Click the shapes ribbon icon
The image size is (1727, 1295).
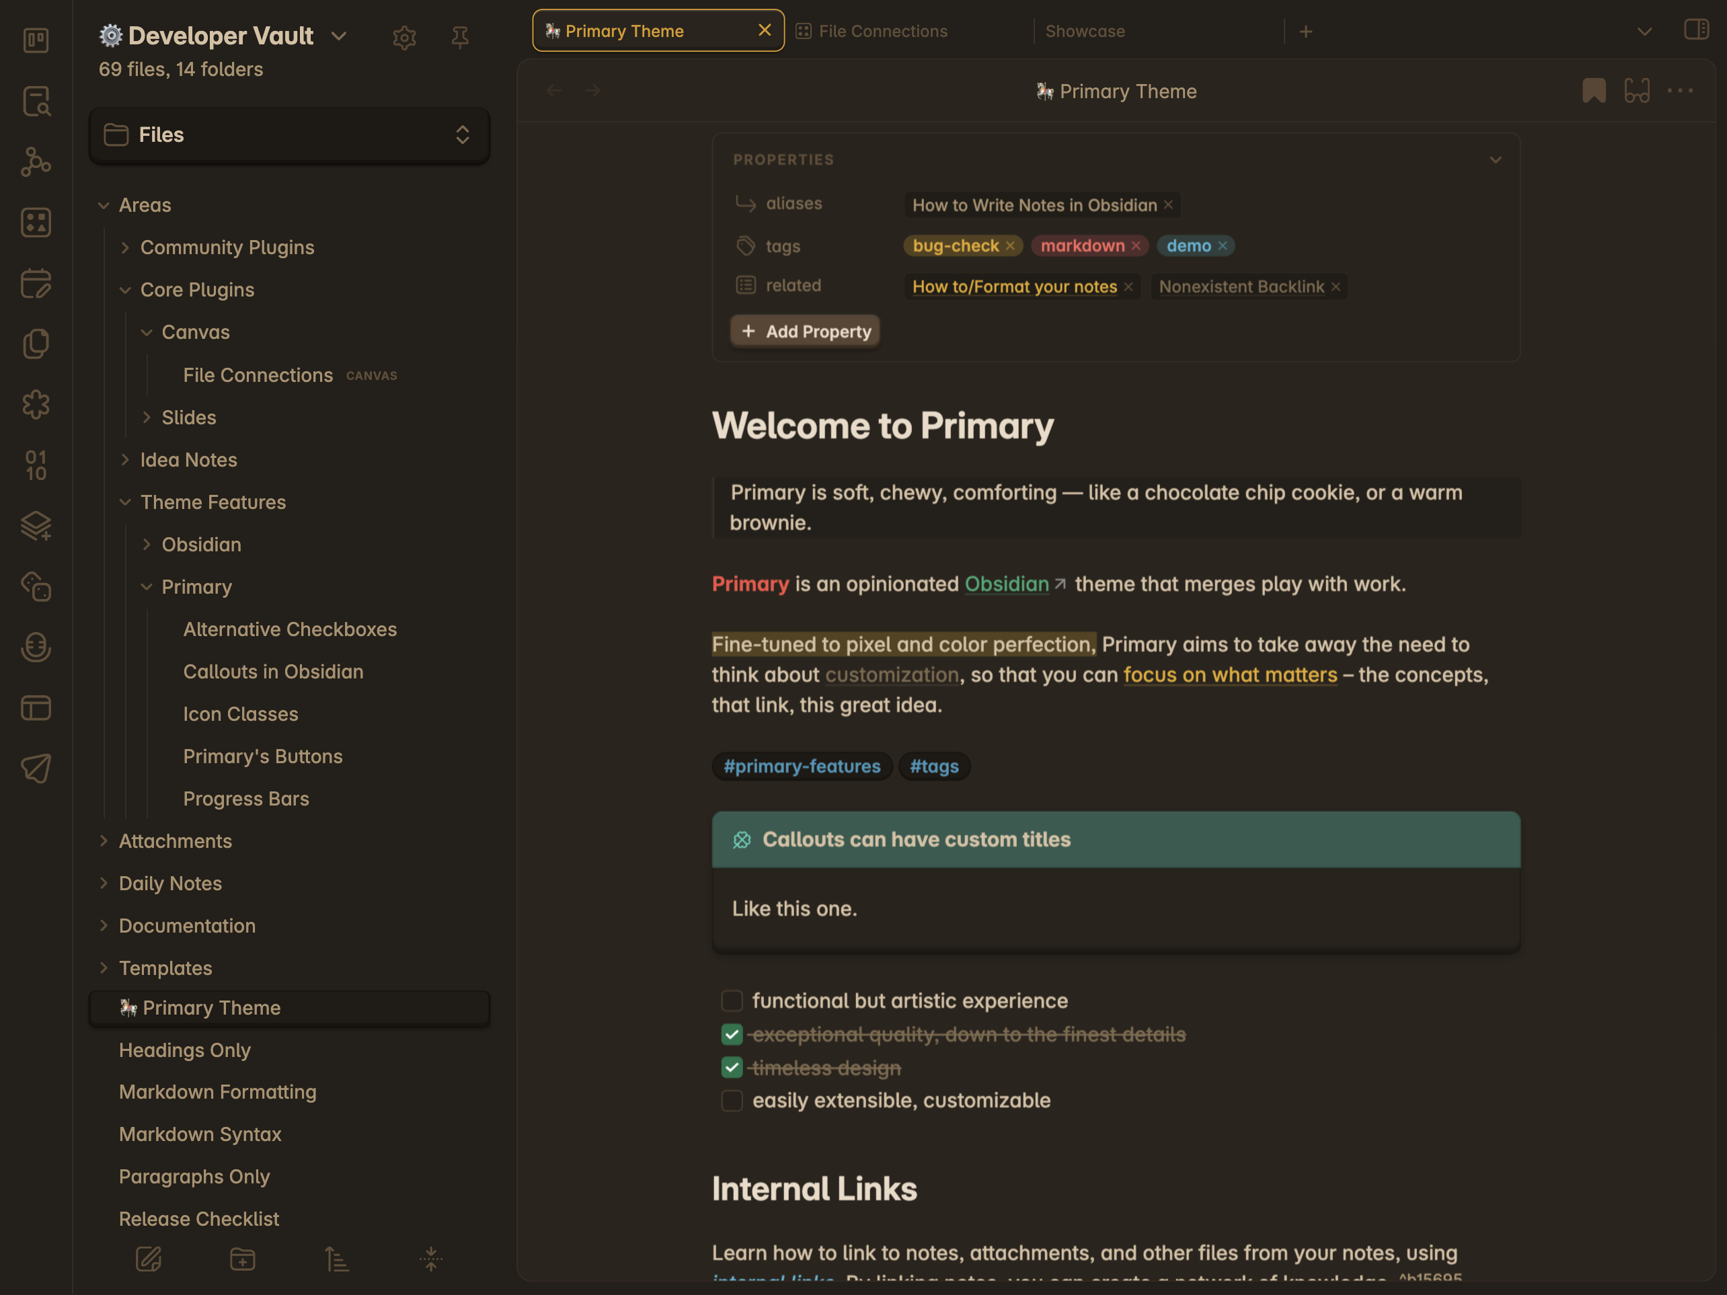(x=36, y=586)
